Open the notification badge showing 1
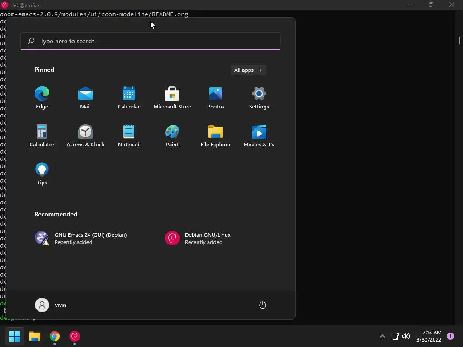The image size is (463, 347). (x=450, y=336)
